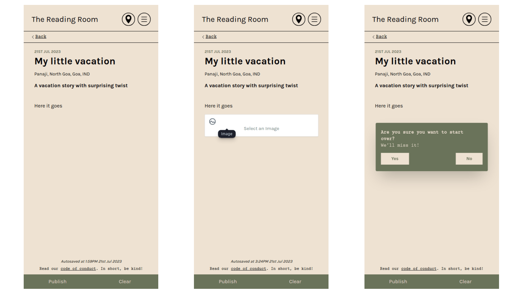Click the Select an Image placeholder
This screenshot has height=294, width=523.
click(261, 128)
